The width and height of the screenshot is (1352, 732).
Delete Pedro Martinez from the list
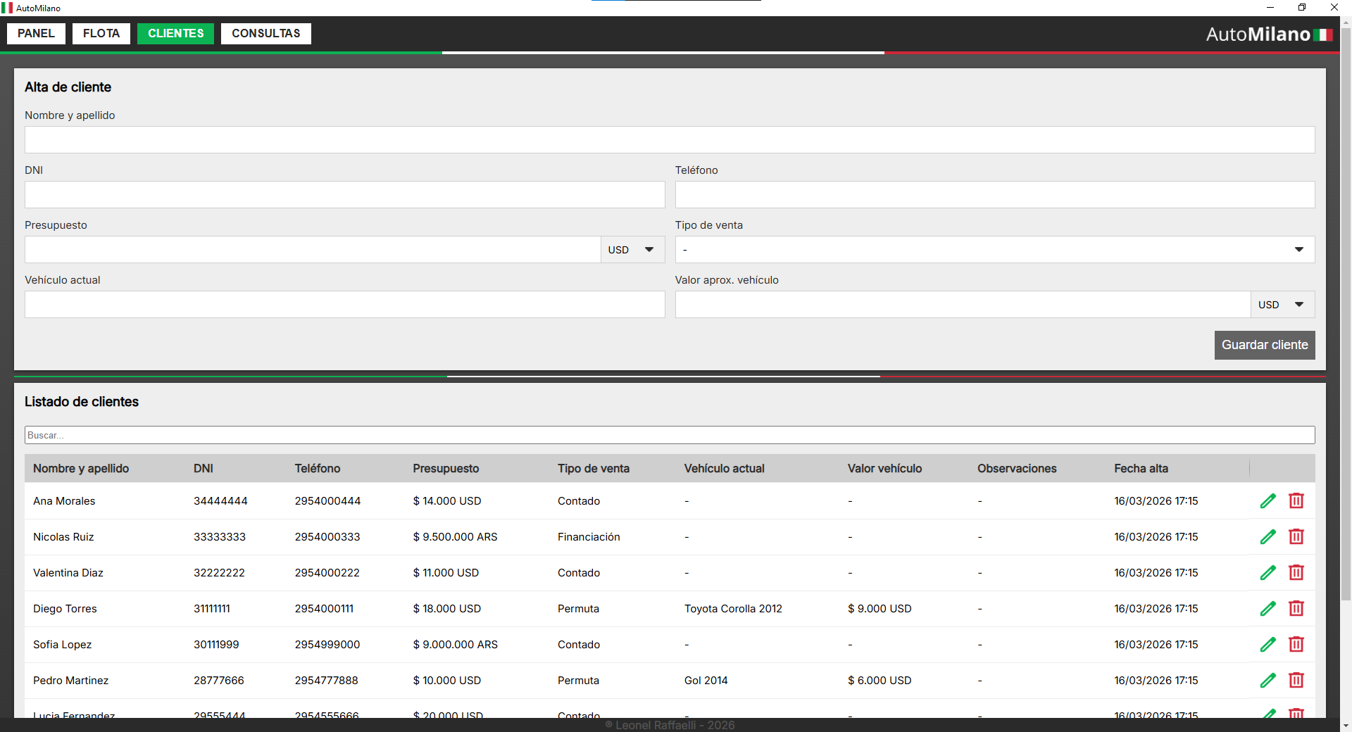1296,681
